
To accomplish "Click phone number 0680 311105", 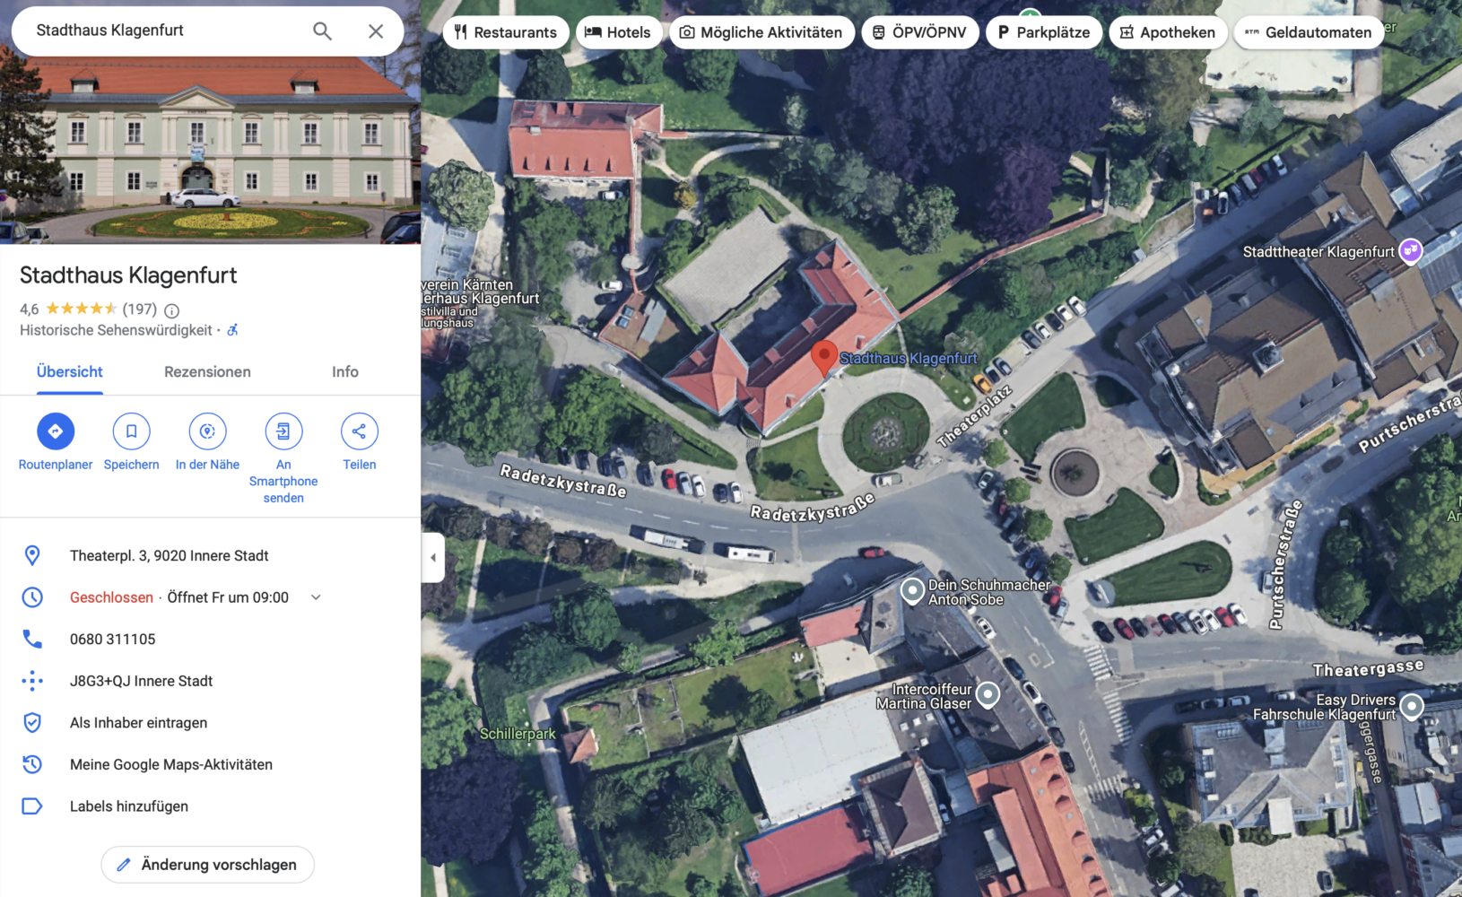I will [x=113, y=640].
